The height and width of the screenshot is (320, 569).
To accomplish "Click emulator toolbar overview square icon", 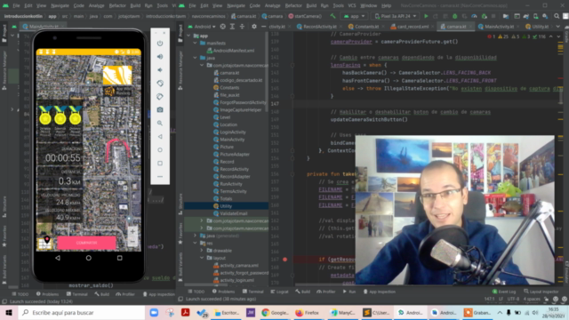I will tap(160, 164).
